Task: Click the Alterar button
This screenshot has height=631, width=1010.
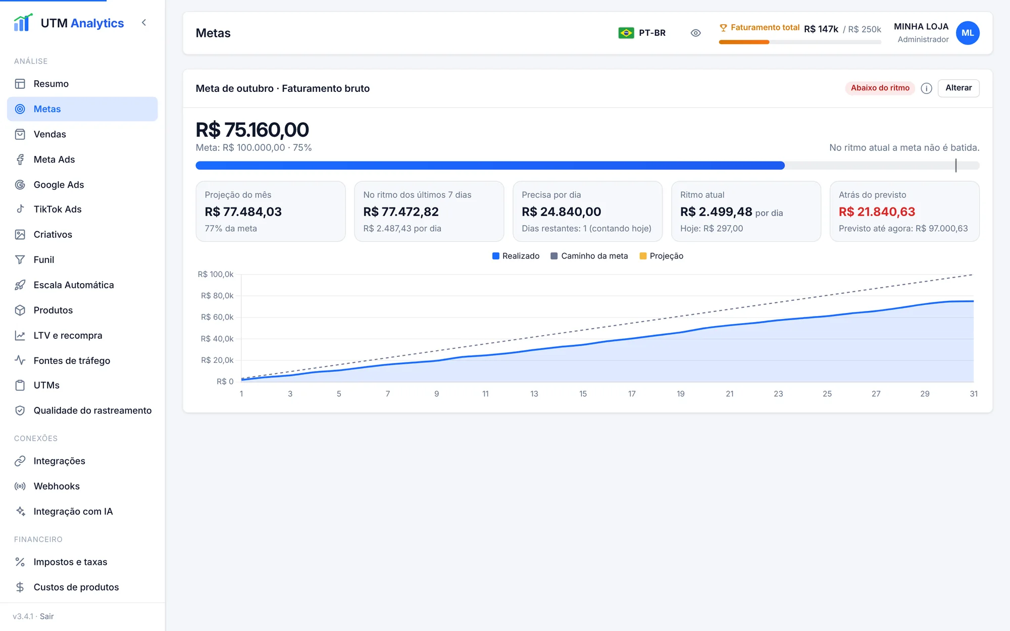Action: 958,88
